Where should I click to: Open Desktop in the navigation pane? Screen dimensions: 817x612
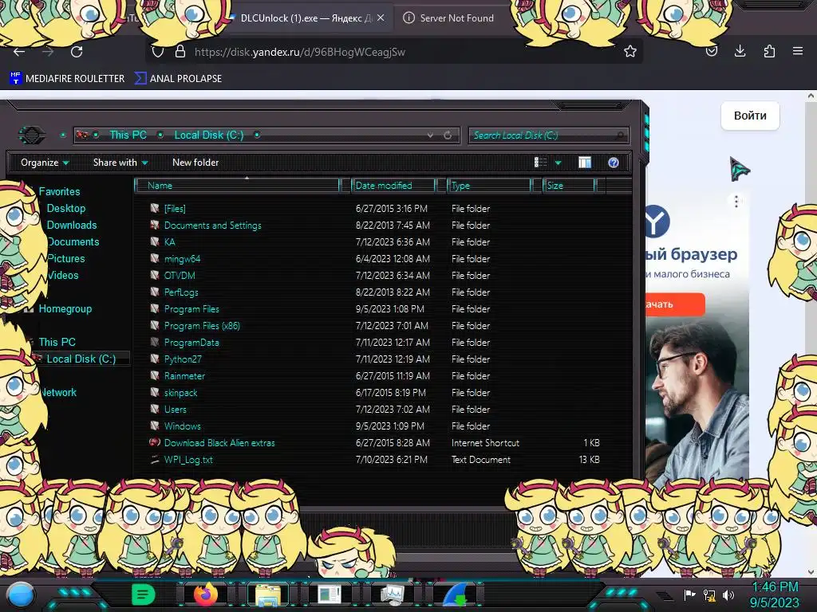click(66, 208)
